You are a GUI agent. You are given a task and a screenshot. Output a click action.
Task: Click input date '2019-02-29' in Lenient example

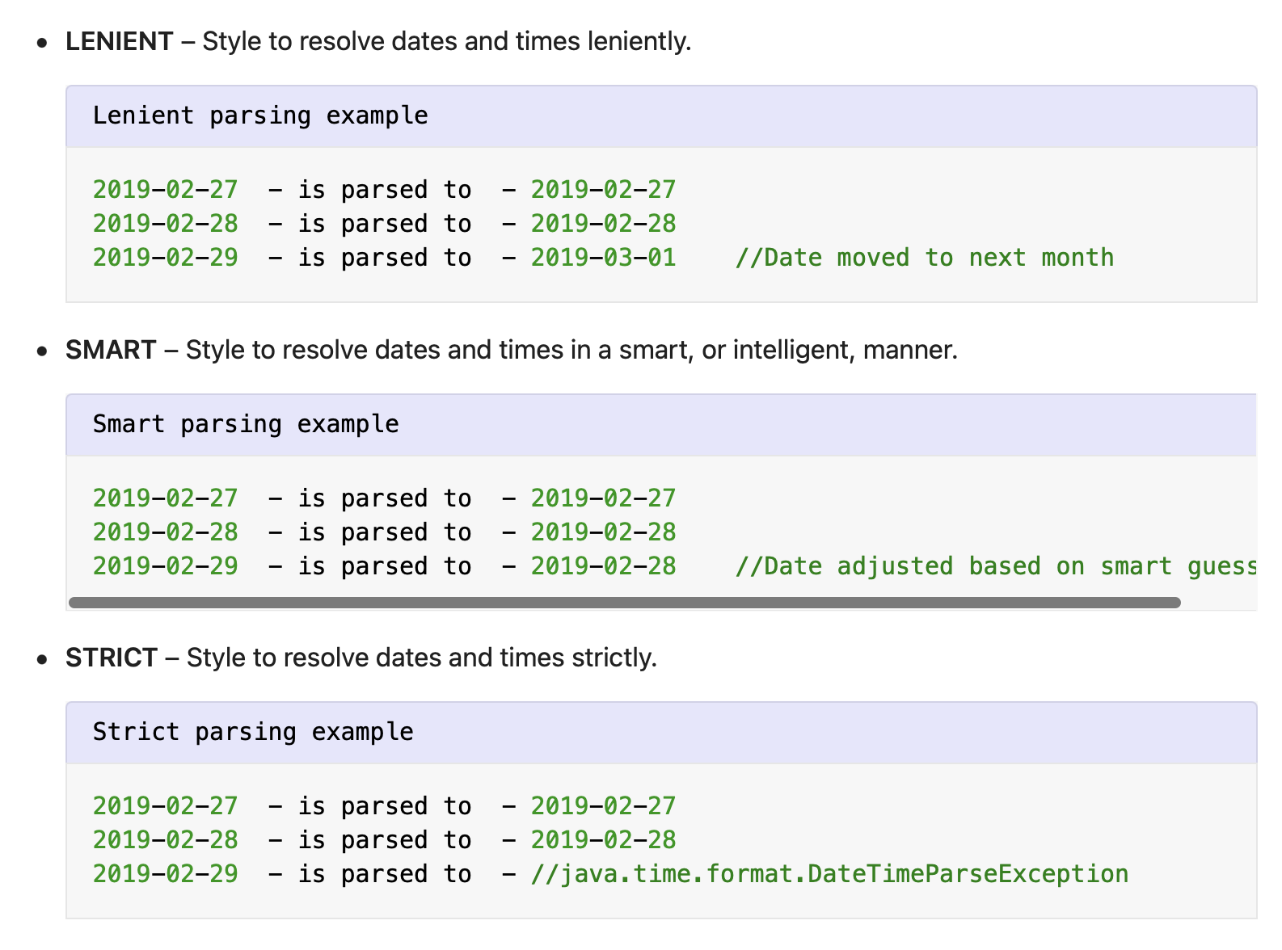click(166, 258)
